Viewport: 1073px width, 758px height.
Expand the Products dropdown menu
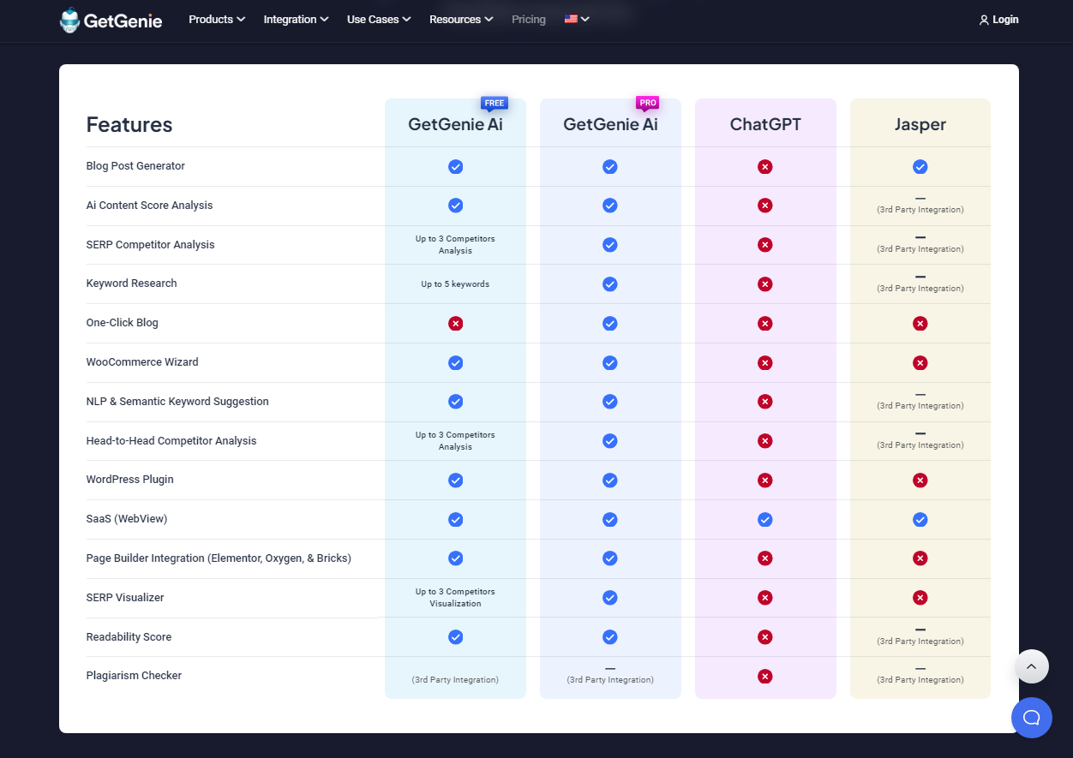click(218, 20)
